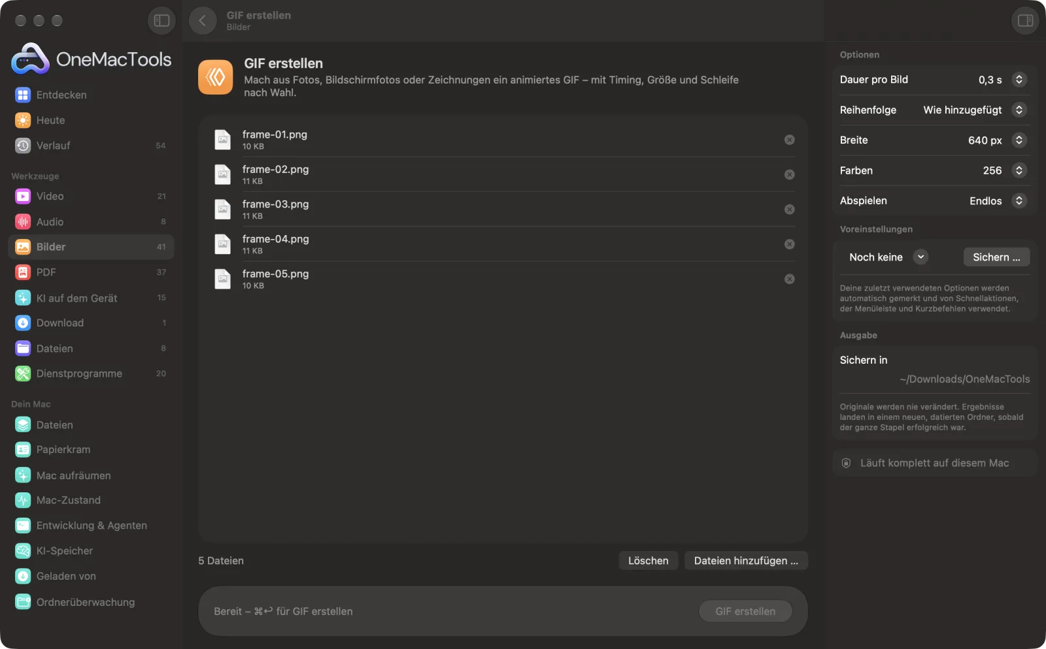Click Dateien hinzufügen … button

click(x=746, y=561)
